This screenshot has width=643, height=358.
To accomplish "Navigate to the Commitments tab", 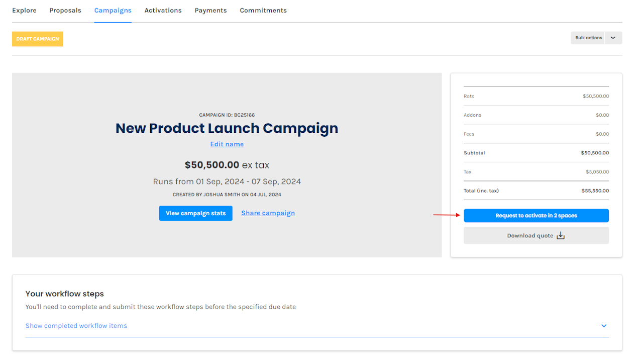I will 263,10.
